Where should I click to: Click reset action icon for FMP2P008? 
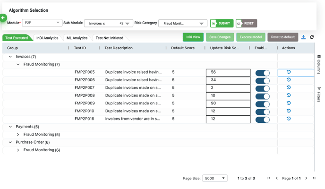click(289, 95)
